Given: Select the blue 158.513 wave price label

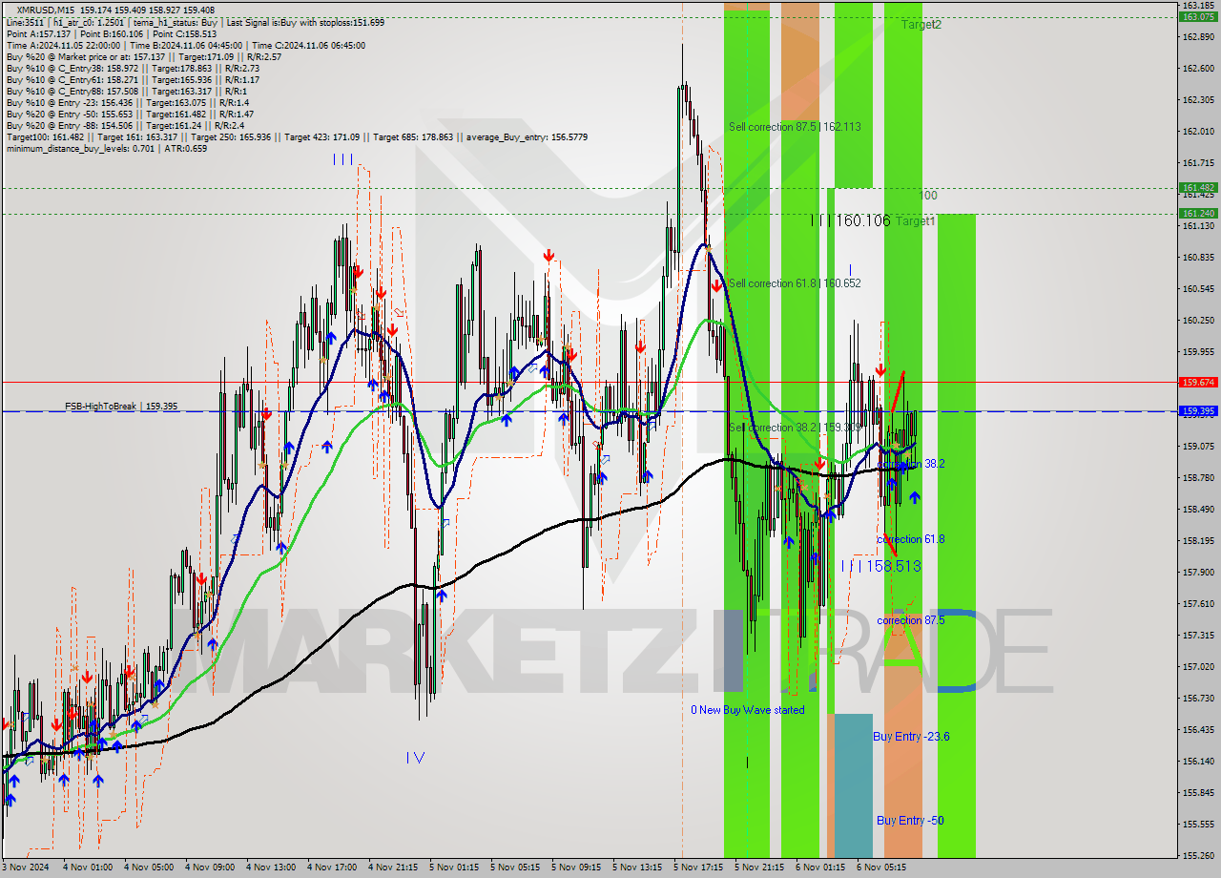Looking at the screenshot, I should pos(894,566).
